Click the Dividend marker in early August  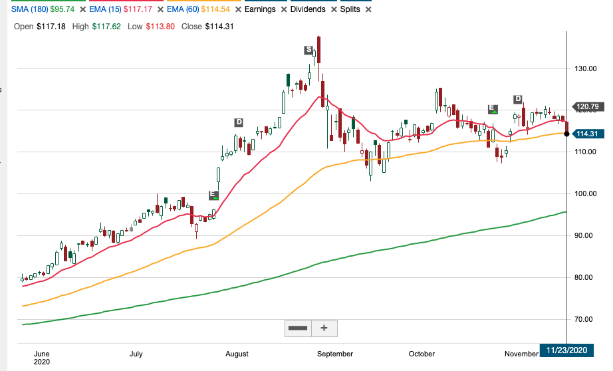(239, 122)
